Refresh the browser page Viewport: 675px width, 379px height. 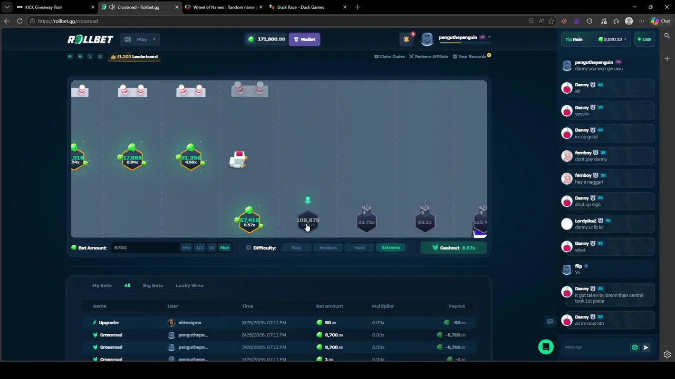20,21
